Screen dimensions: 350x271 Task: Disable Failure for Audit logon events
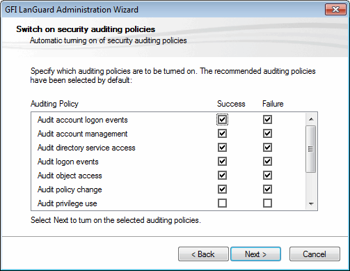click(267, 162)
